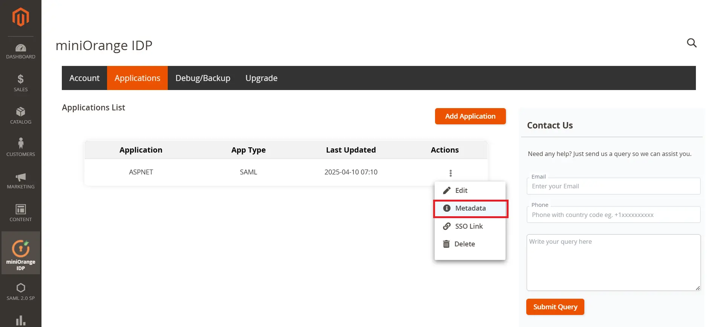This screenshot has height=327, width=714.
Task: Switch to the Debug/Backup tab
Action: pos(203,78)
